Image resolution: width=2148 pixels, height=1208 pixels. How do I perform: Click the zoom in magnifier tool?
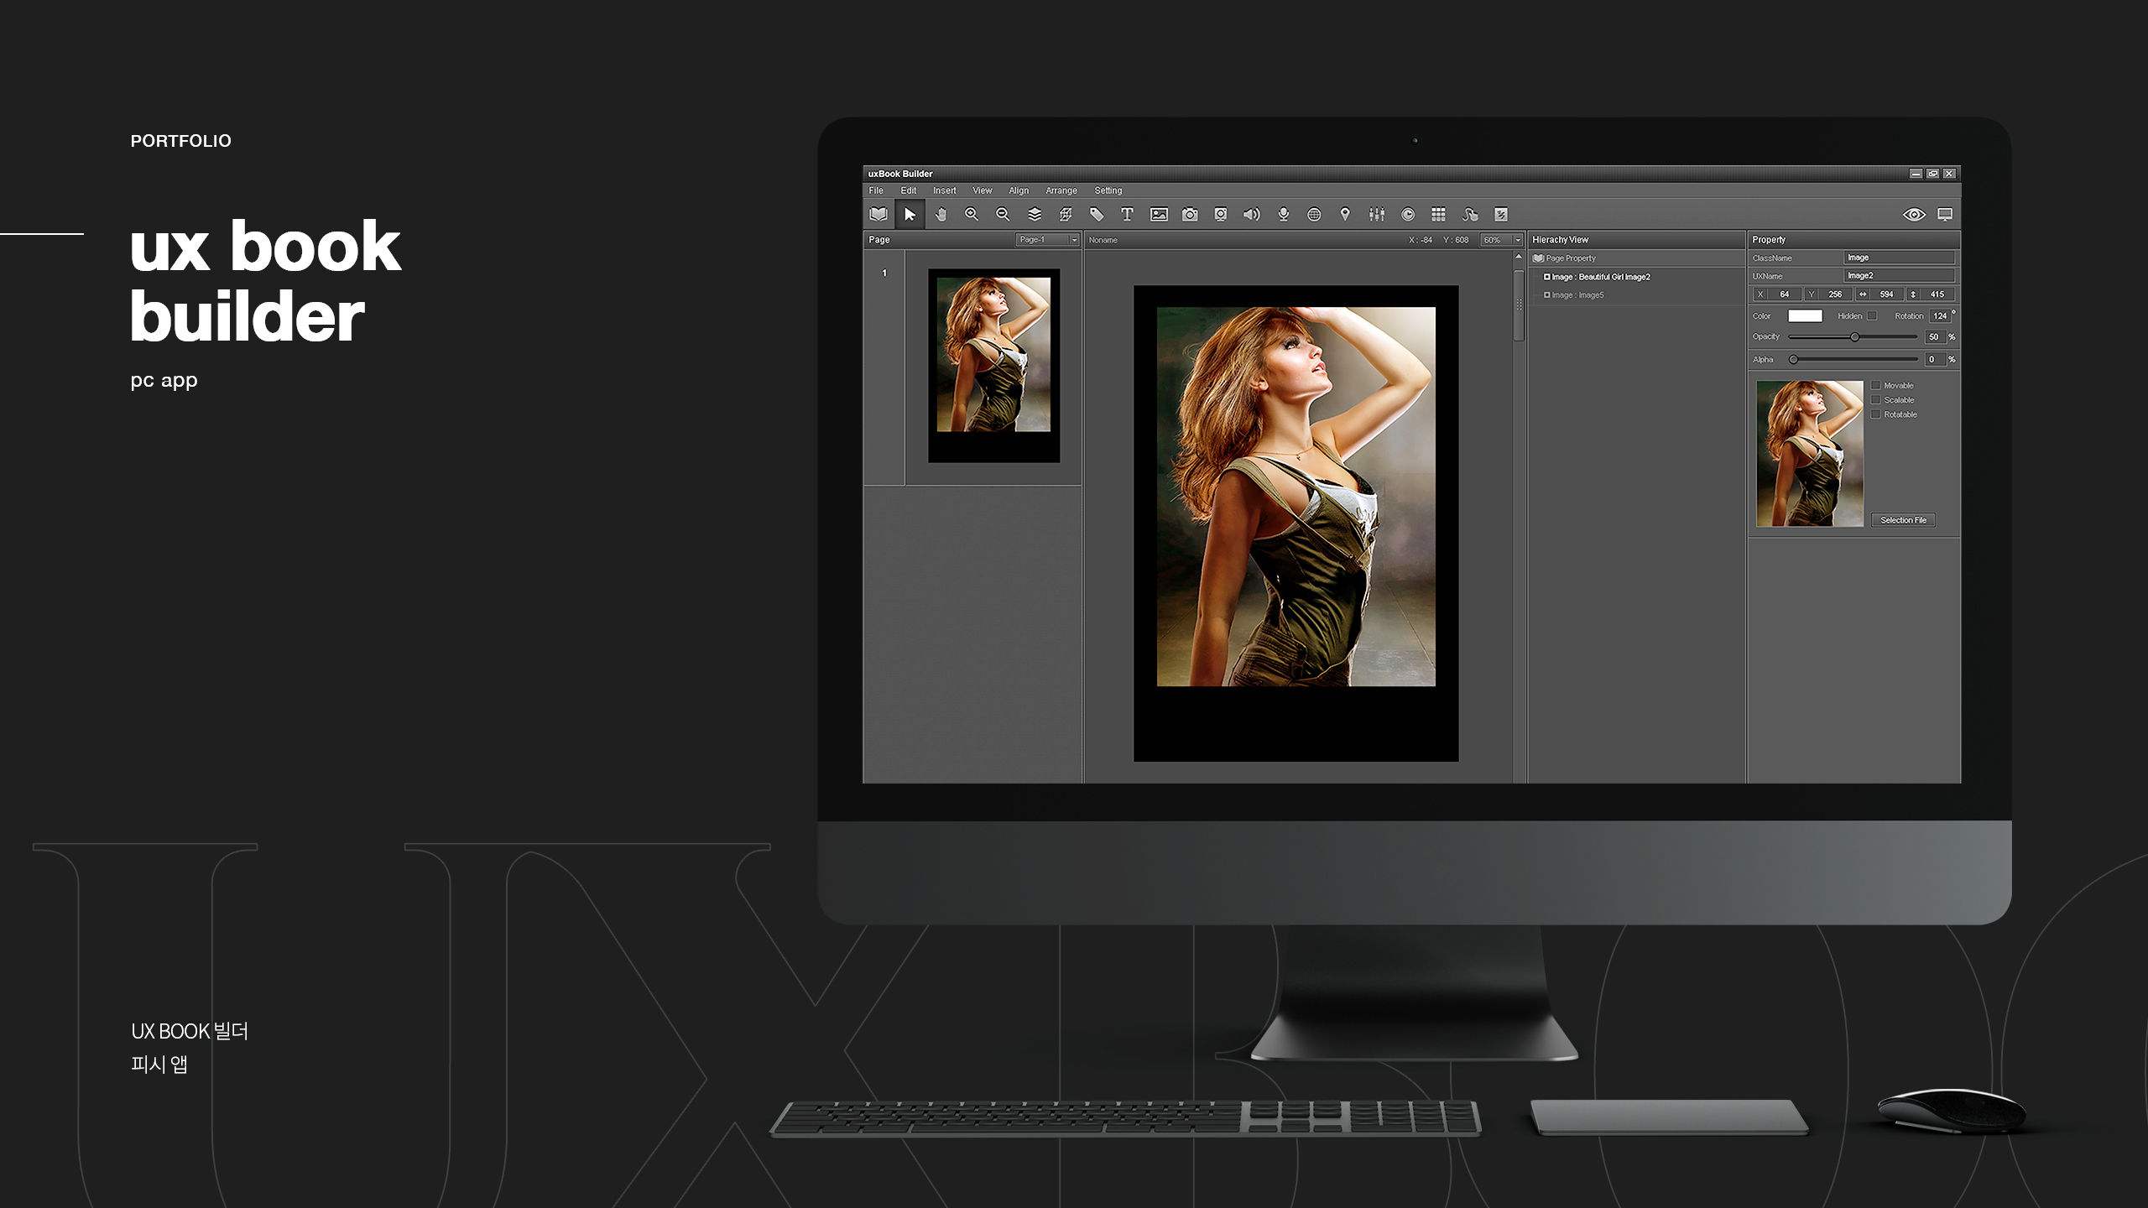[x=972, y=215]
